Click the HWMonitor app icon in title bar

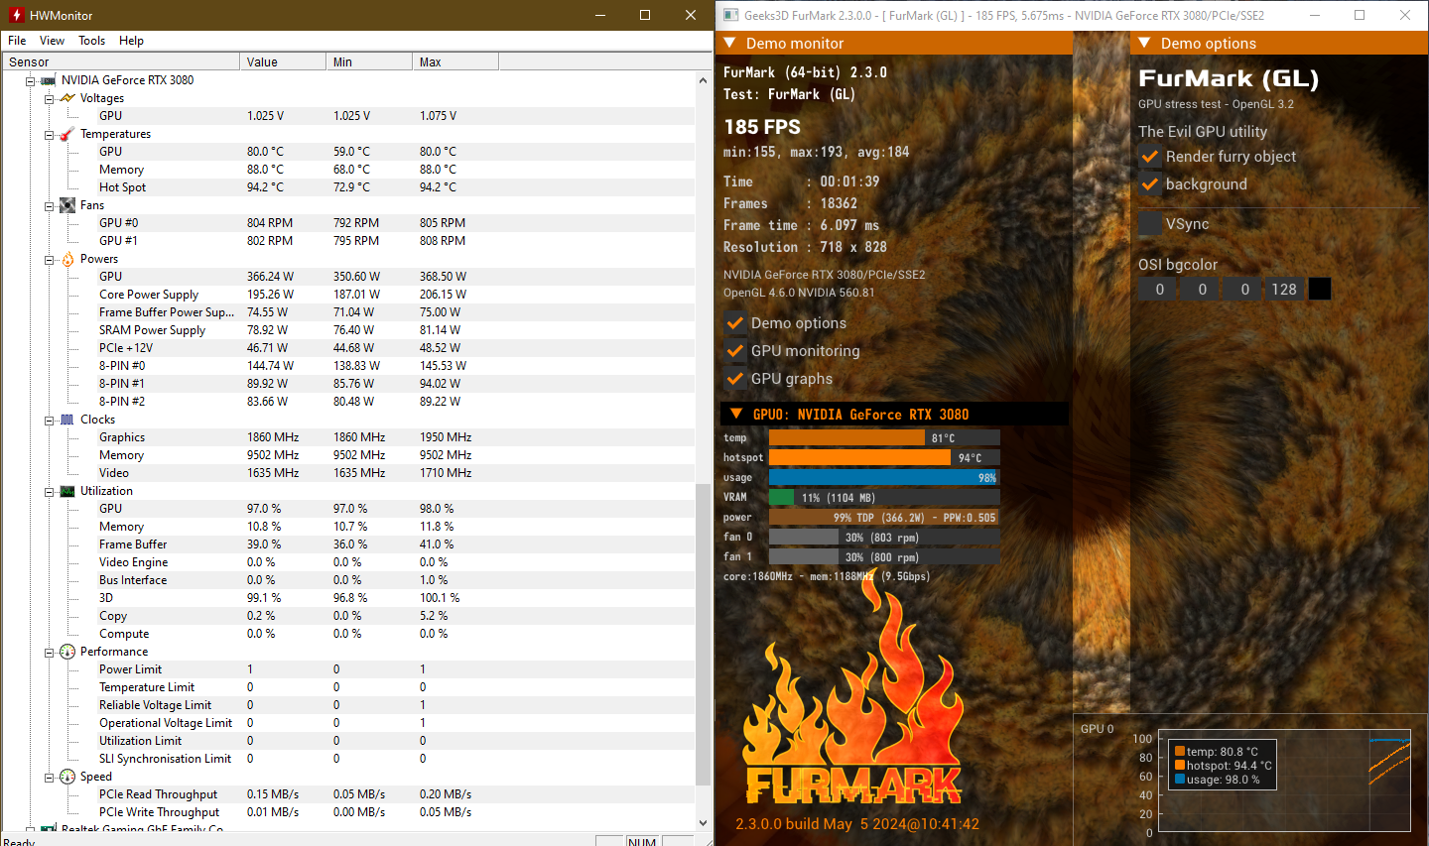tap(16, 15)
